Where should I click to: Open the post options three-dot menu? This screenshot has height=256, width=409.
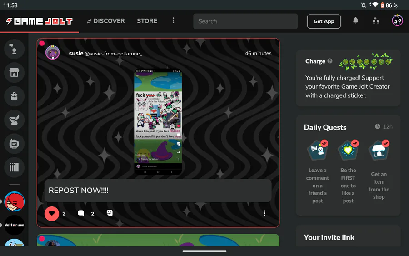coord(264,213)
